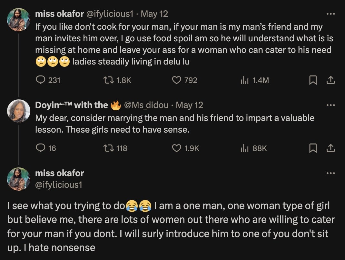Share Doyin's reply via the share icon
This screenshot has width=345, height=260.
click(x=331, y=148)
